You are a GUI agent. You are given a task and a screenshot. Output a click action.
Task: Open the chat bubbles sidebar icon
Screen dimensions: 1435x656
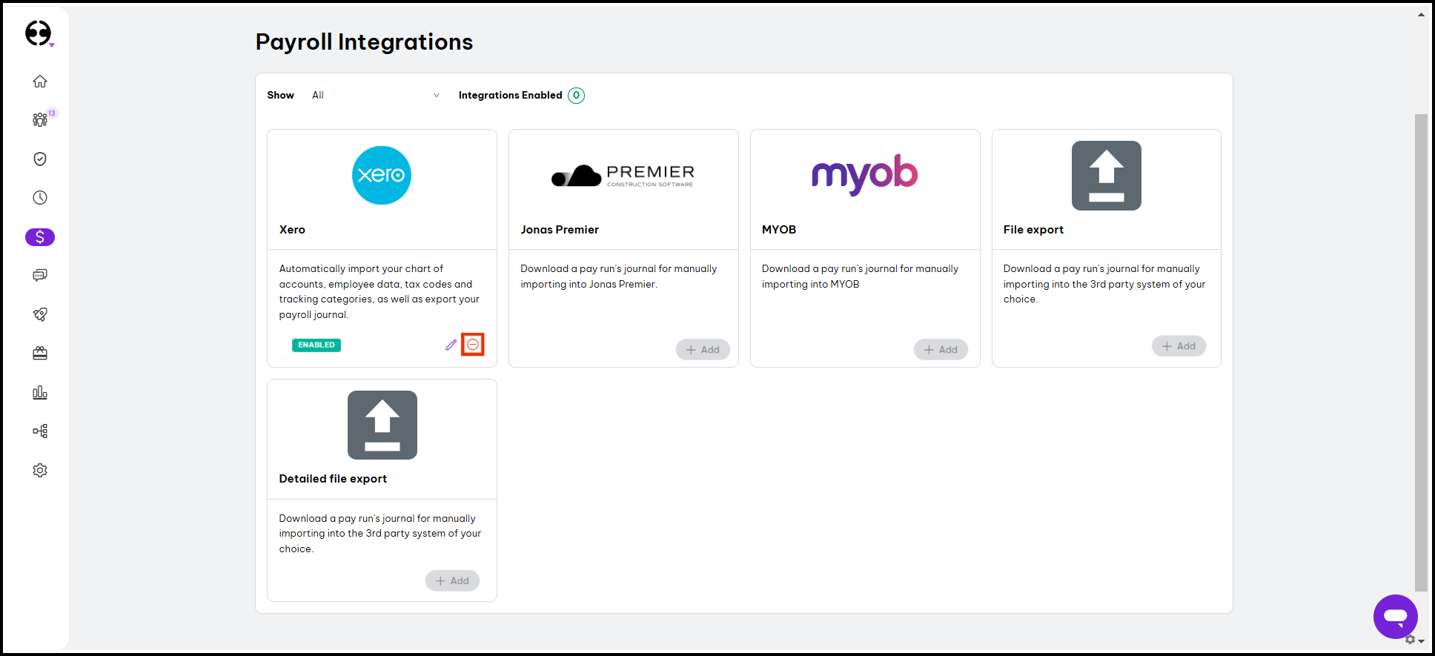point(40,276)
